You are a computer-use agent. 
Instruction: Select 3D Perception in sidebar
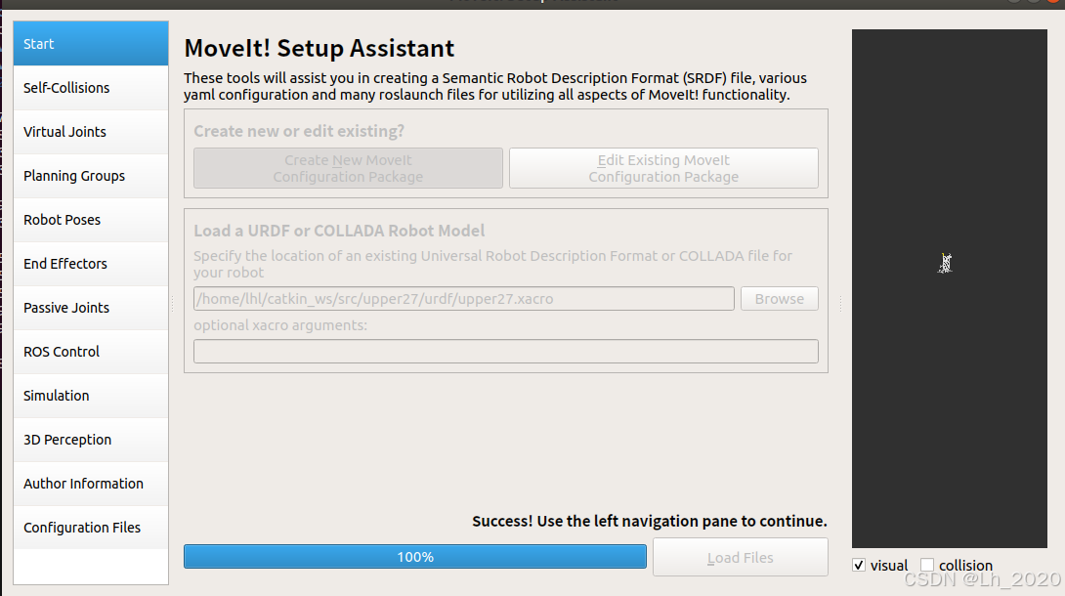tap(90, 440)
